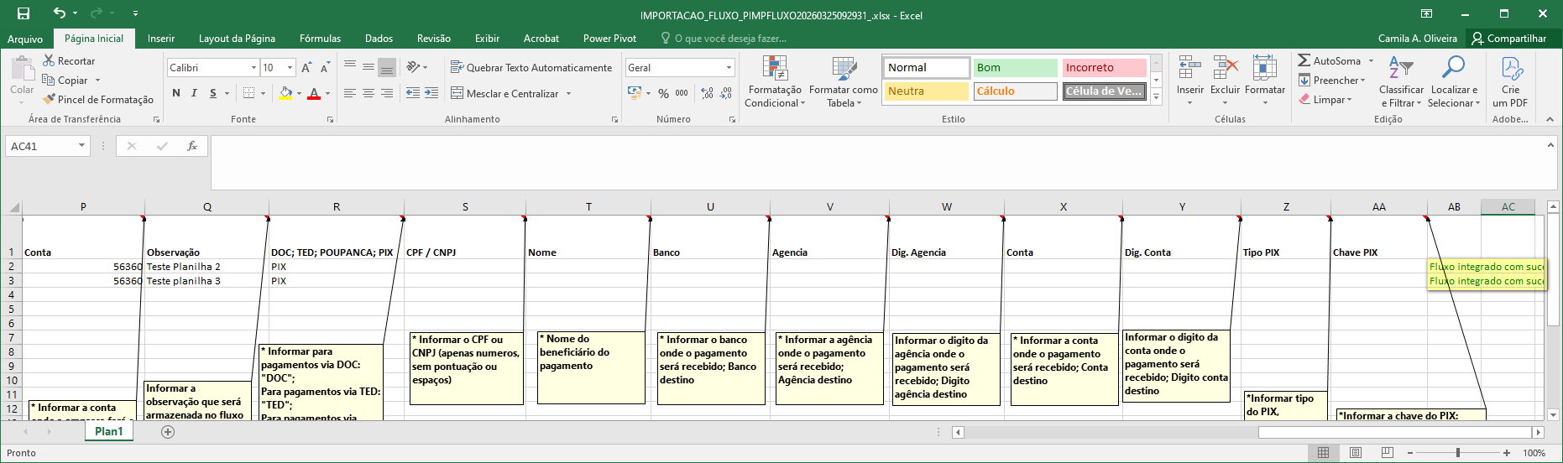
Task: Toggle italic formatting
Action: [x=194, y=93]
